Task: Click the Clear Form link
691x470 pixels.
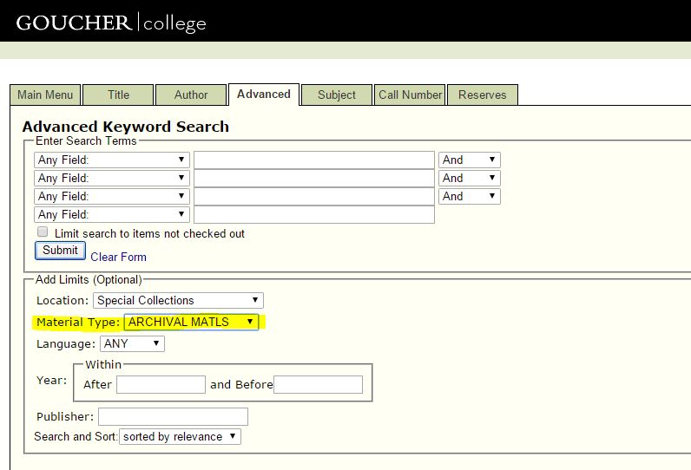Action: 118,257
